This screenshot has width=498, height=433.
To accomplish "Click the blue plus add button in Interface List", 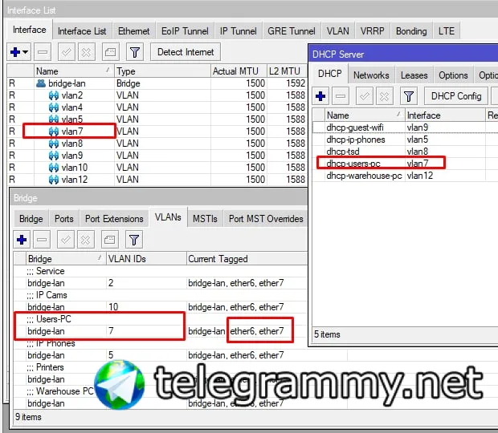I will [15, 51].
